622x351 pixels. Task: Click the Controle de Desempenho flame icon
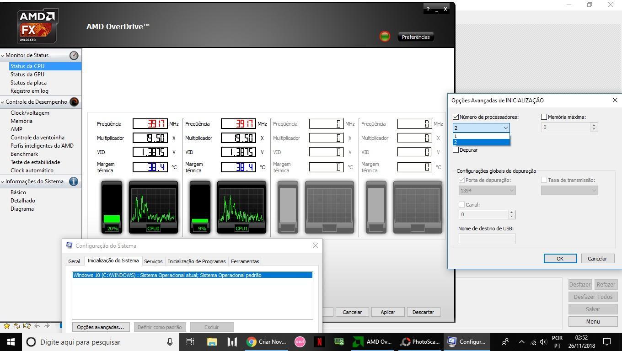tap(74, 102)
